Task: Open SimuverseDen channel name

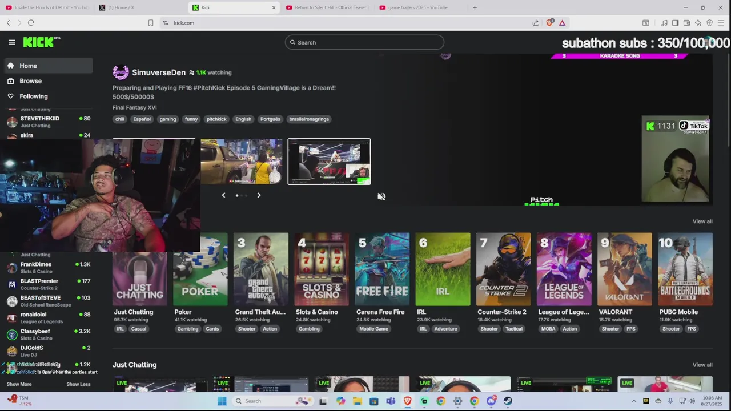Action: pos(159,72)
